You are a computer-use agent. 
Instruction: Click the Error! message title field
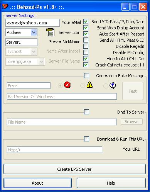[29, 86]
